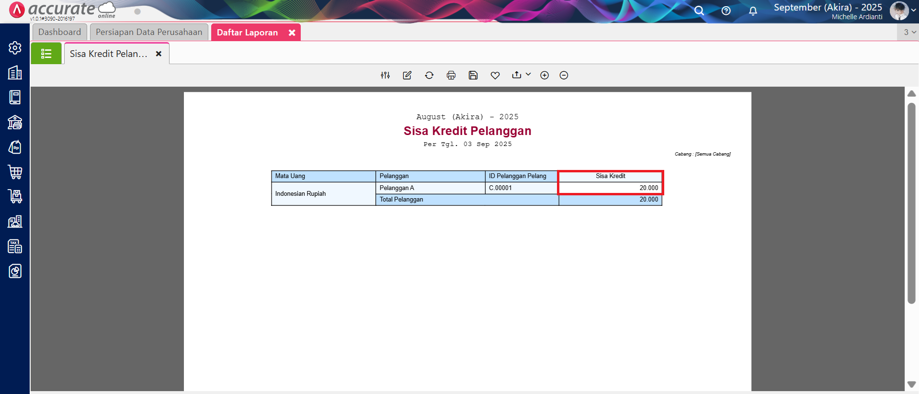The image size is (919, 394).
Task: Click the edit report pencil icon
Action: (x=407, y=75)
